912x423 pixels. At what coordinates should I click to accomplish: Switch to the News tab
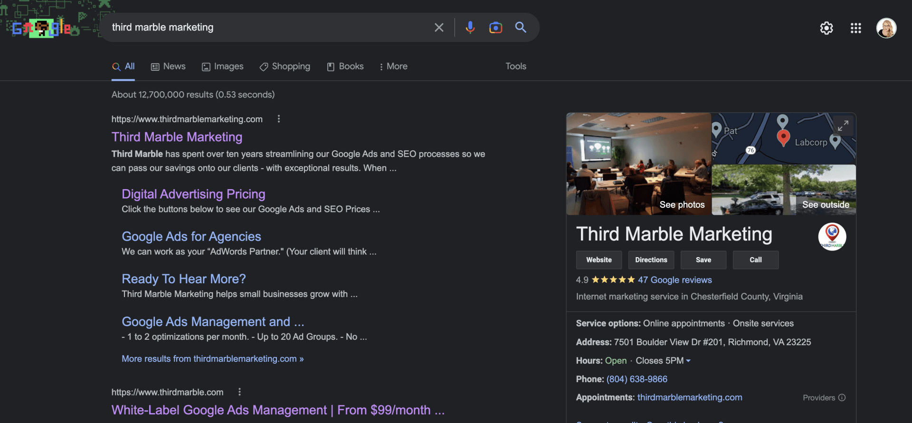pos(168,67)
